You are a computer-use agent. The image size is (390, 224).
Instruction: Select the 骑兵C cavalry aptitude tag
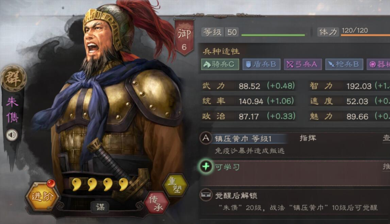(x=220, y=64)
